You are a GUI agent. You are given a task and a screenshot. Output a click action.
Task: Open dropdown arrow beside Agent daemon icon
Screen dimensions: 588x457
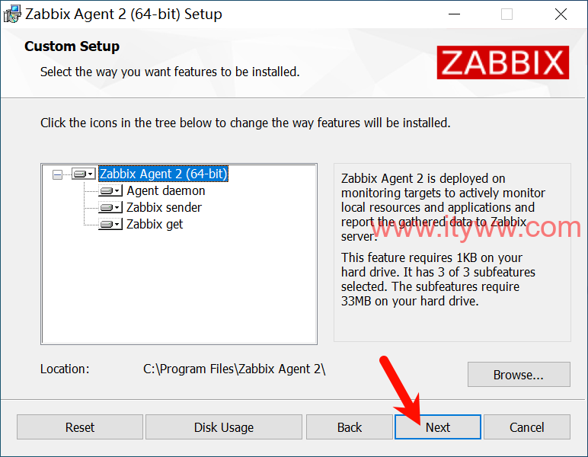[117, 191]
